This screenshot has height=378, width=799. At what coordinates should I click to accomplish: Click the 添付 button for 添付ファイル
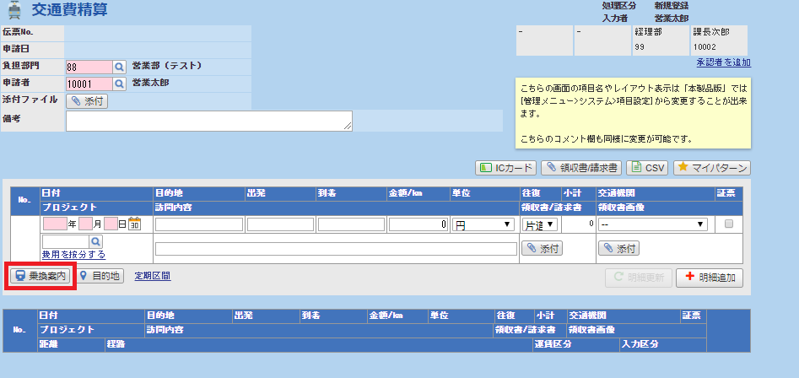point(87,101)
